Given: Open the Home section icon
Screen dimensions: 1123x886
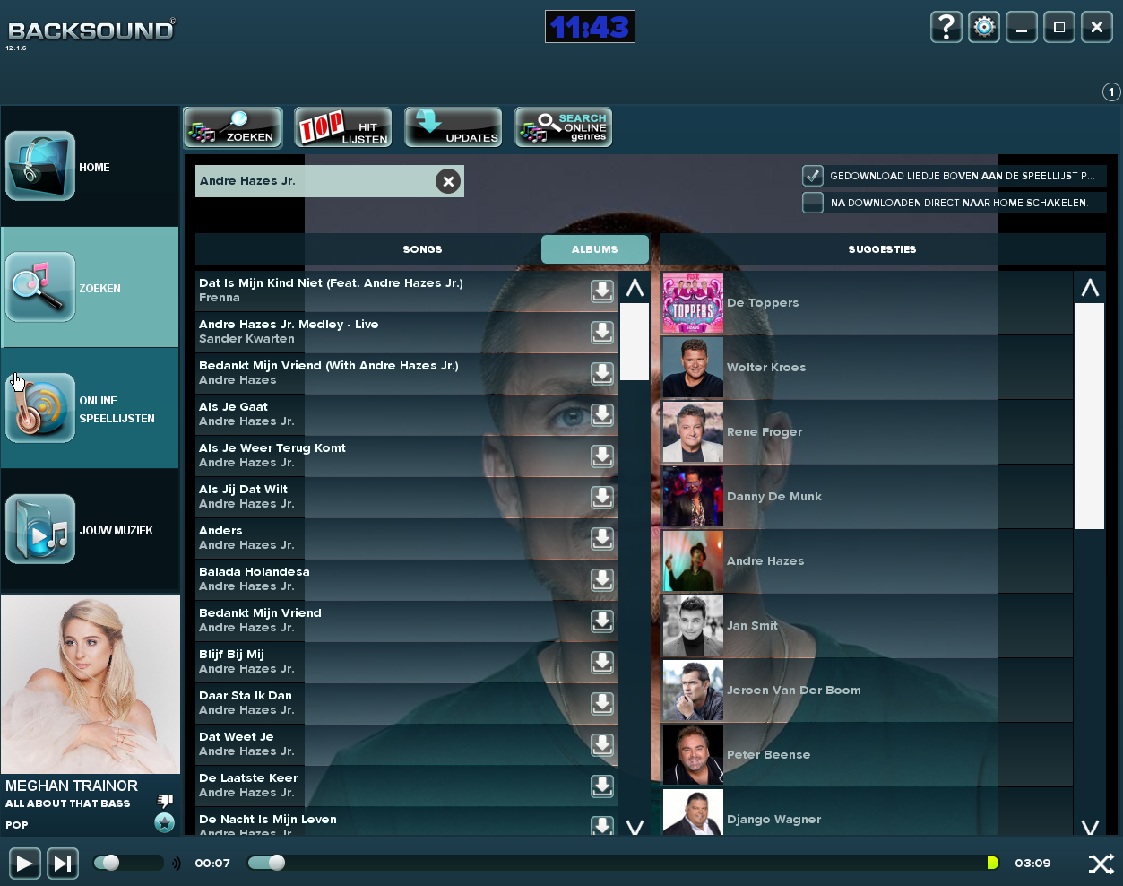Looking at the screenshot, I should 40,166.
